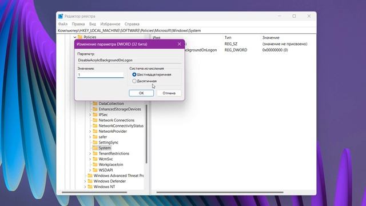
Task: Click the Policies folder icon
Action: tap(80, 37)
